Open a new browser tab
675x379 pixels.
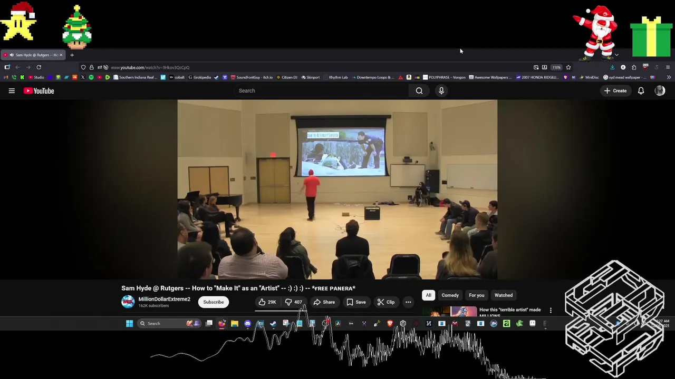72,55
